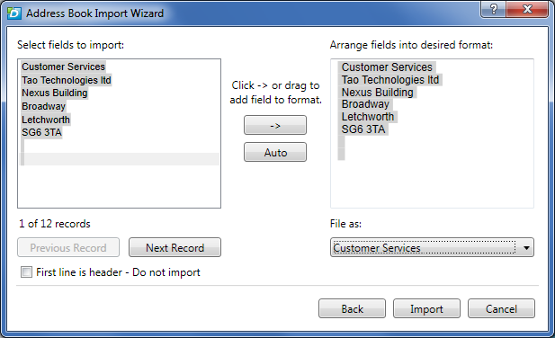This screenshot has height=338, width=555.
Task: Click the Address Book Import Wizard title icon
Action: coord(14,13)
